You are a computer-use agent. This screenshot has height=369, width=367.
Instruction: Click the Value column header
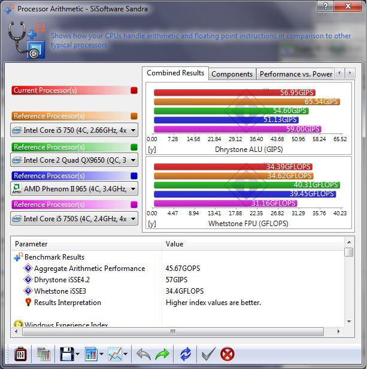click(x=253, y=244)
